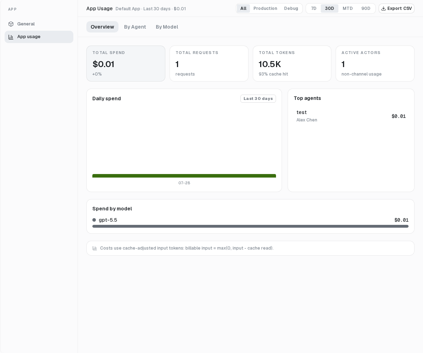Open General in the sidebar
The height and width of the screenshot is (353, 423).
[39, 24]
